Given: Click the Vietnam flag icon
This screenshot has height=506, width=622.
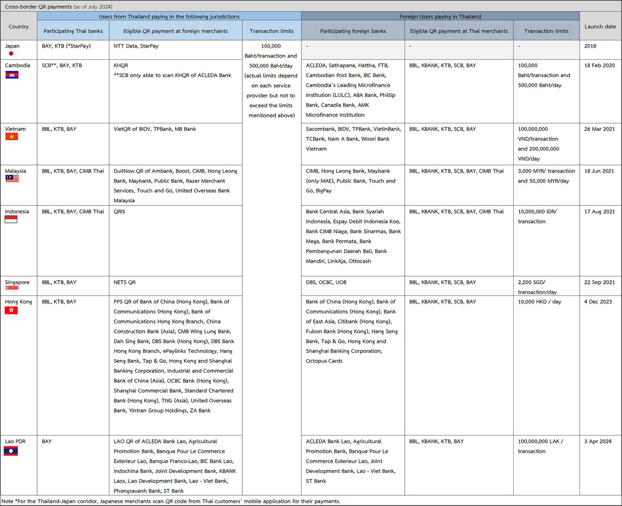Looking at the screenshot, I should (11, 137).
